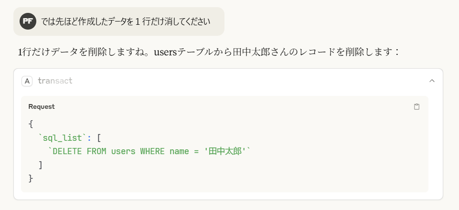Viewport: 459px width, 210px height.
Task: Click the sql_list key in the JSON
Action: 63,138
